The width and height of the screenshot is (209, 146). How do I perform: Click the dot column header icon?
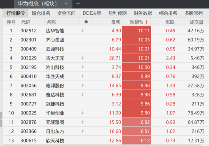point(86,22)
